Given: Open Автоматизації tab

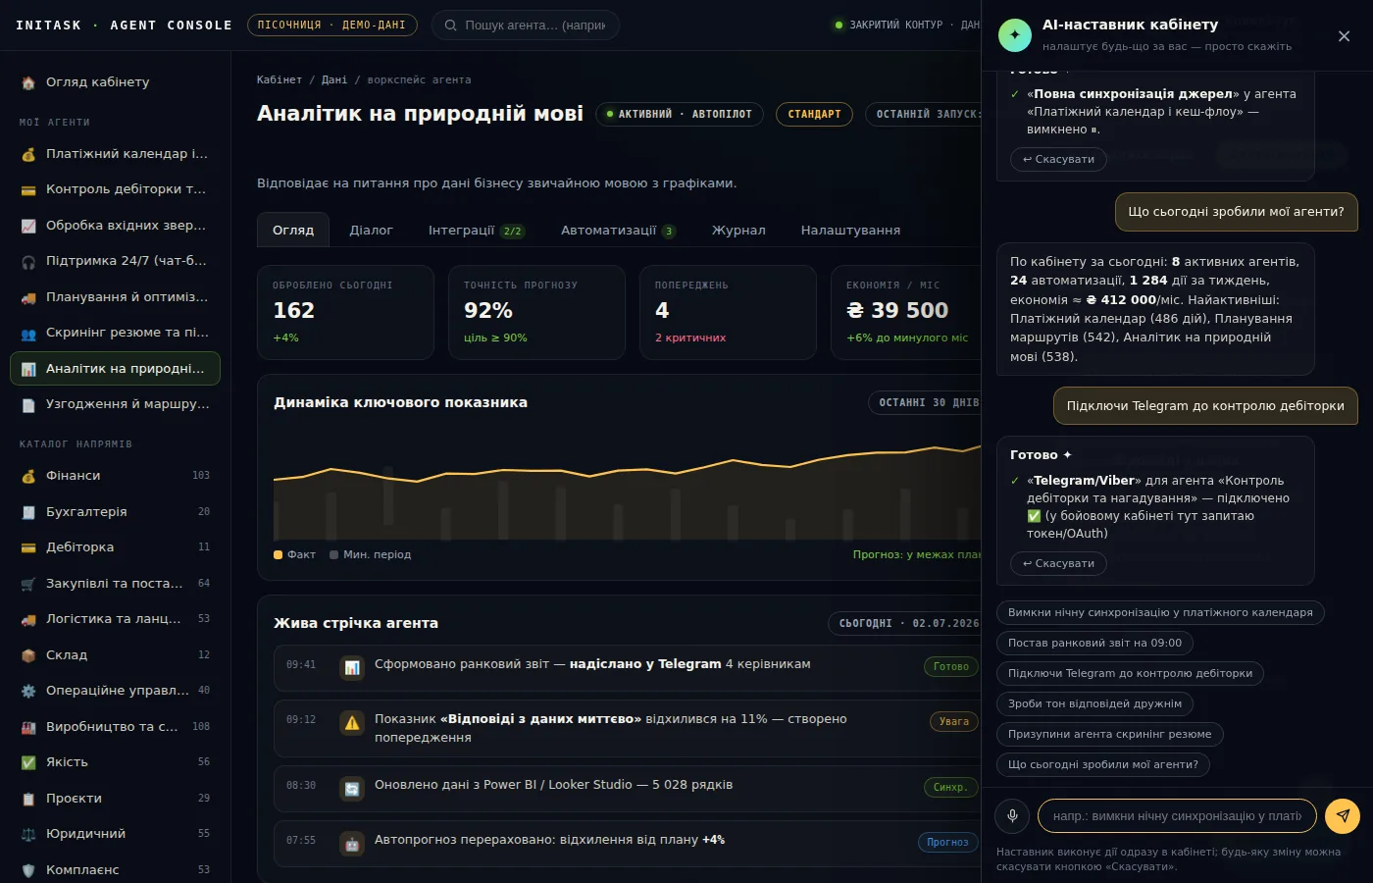Looking at the screenshot, I should pyautogui.click(x=618, y=231).
